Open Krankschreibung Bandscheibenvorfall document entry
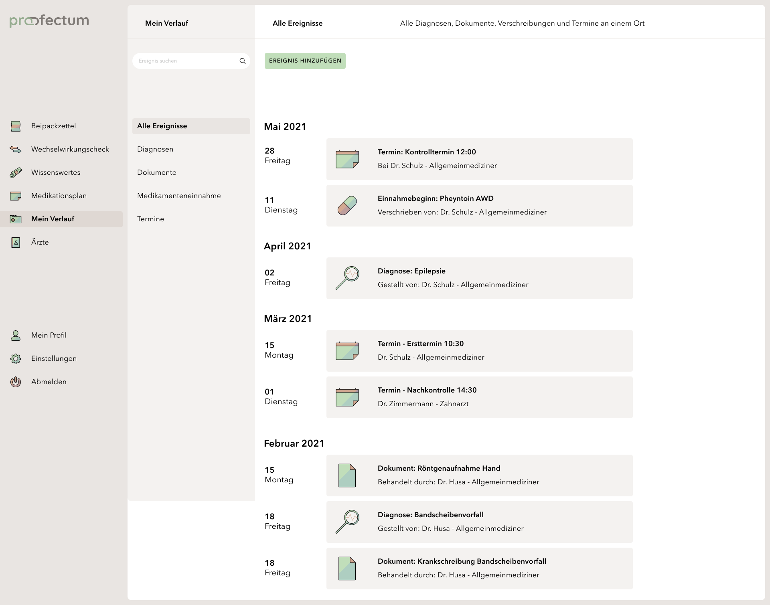 [x=479, y=569]
